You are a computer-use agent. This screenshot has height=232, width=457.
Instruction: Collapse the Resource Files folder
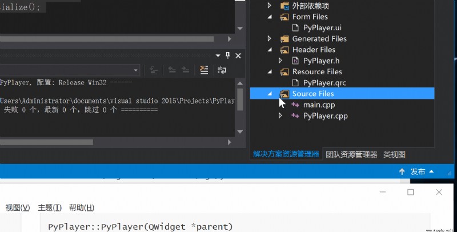[x=270, y=71]
